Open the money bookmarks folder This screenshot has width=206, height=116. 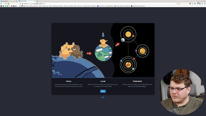click(67, 6)
